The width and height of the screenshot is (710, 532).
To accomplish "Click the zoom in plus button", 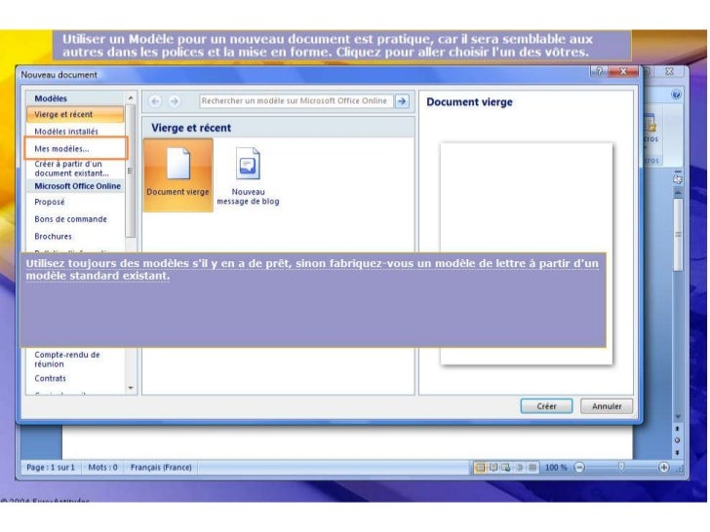I will (663, 468).
